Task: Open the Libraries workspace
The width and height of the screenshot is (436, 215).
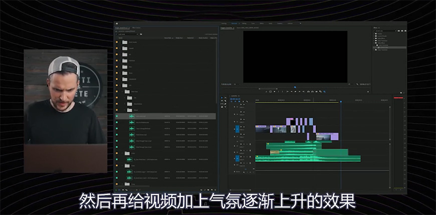Action: coord(290,23)
